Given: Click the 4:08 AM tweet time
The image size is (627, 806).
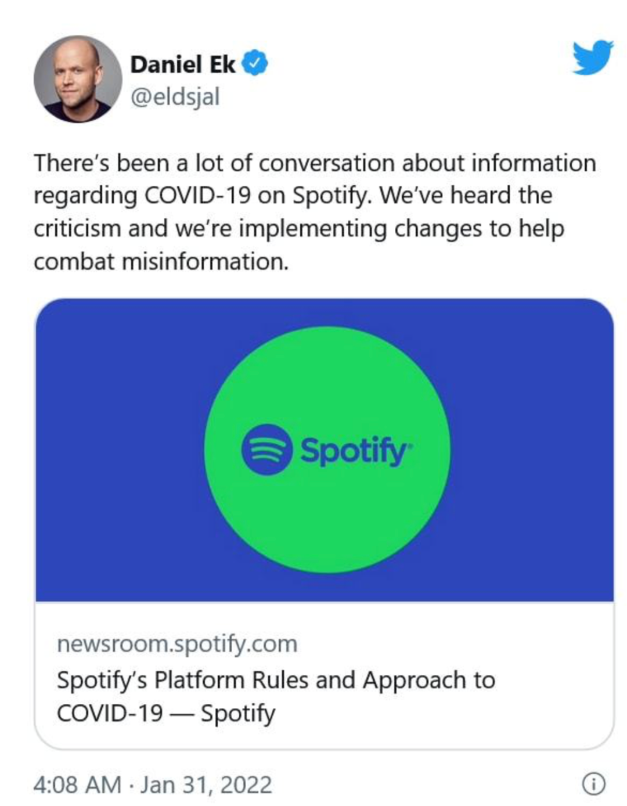Looking at the screenshot, I should (77, 785).
